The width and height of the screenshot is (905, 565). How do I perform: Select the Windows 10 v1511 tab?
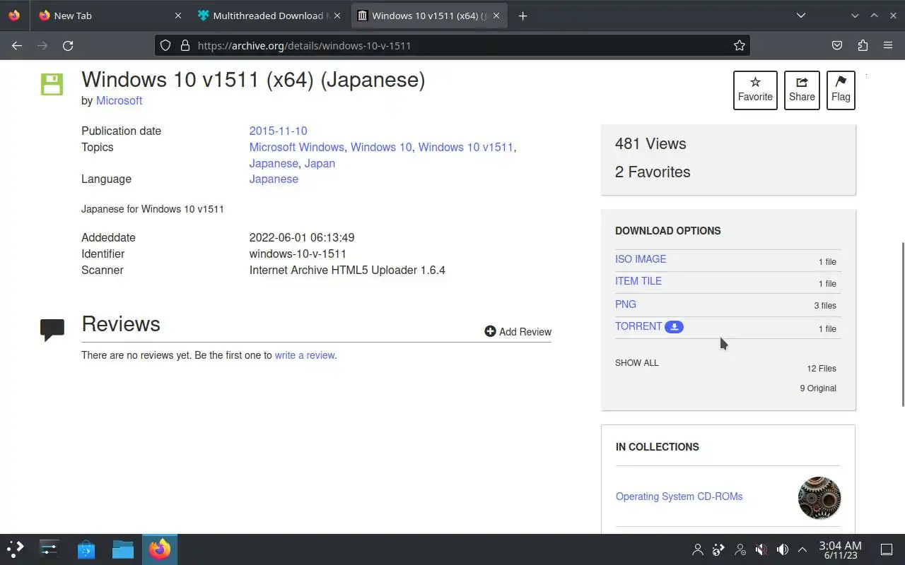(428, 16)
